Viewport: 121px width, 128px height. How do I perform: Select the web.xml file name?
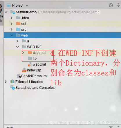(39, 64)
